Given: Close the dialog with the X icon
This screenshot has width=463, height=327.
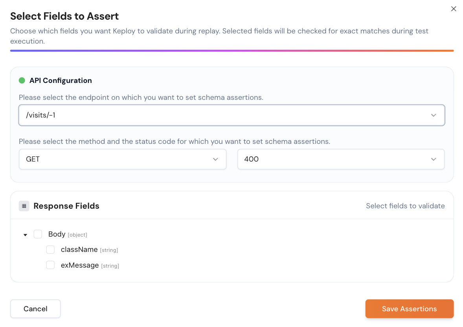Looking at the screenshot, I should [x=454, y=9].
